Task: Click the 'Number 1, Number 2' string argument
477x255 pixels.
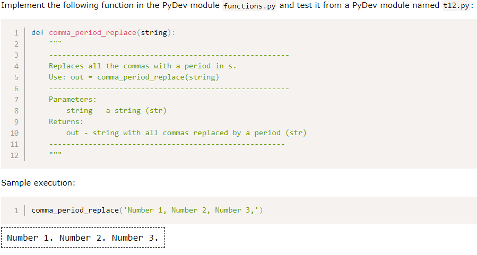Action: tap(190, 210)
